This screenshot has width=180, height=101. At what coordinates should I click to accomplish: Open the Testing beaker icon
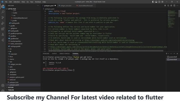[x=3, y=34]
